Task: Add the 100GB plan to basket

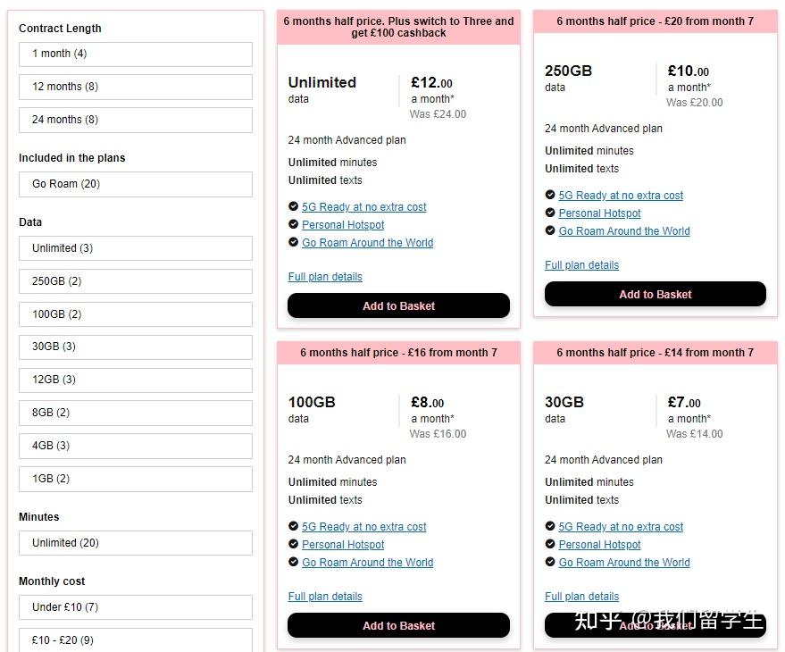Action: (398, 625)
